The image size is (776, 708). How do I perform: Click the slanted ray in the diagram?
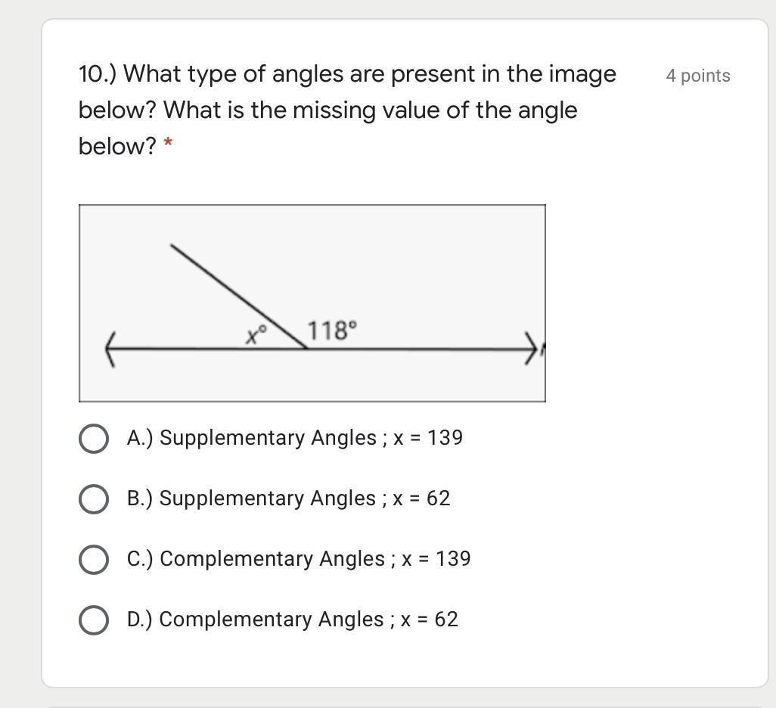238,297
